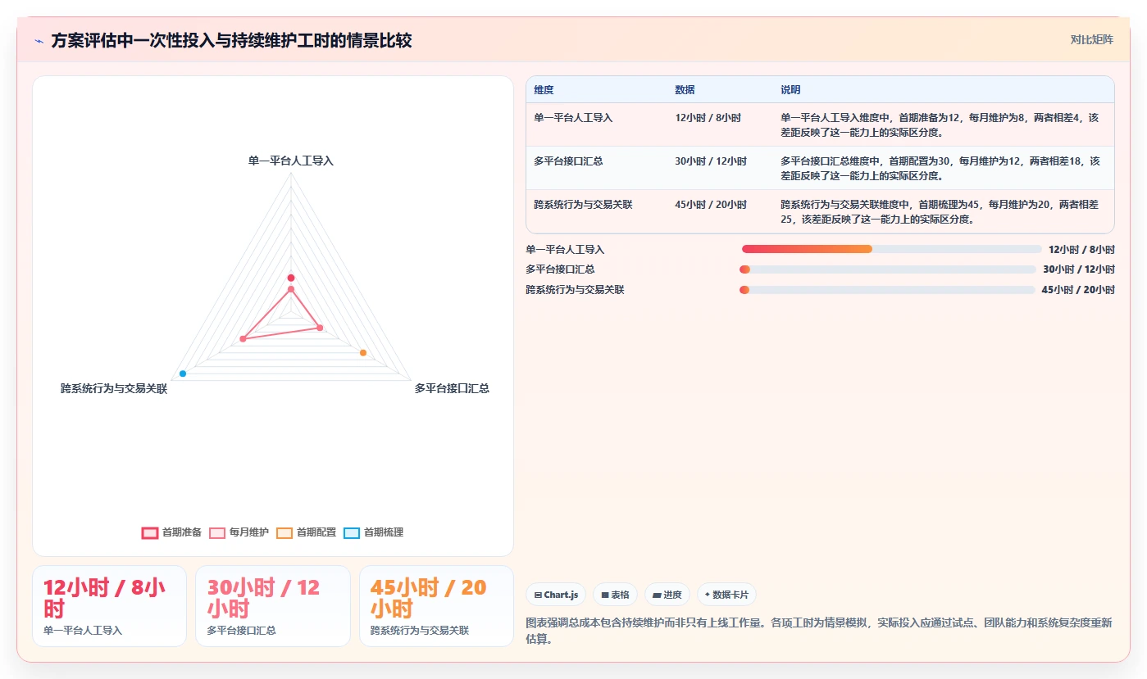The image size is (1147, 679).
Task: Toggle the 首期梳理 legend swatch
Action: point(351,532)
